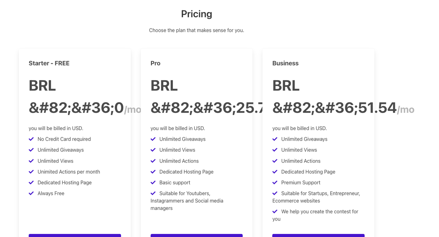Click Choose the plan subtitle text

click(197, 30)
